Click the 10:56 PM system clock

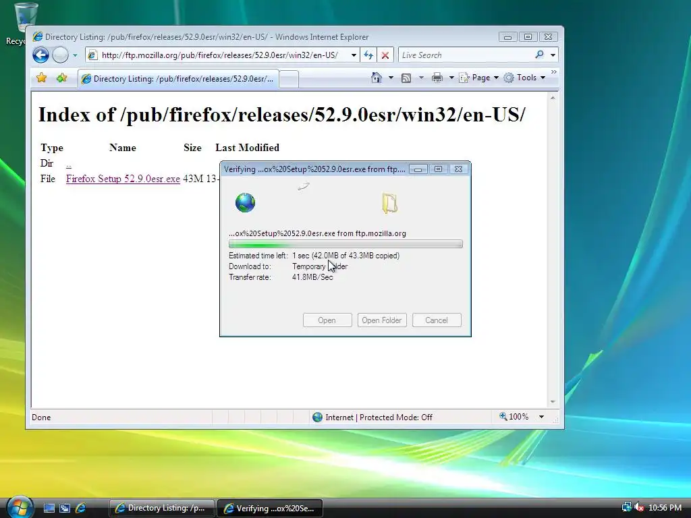point(665,508)
